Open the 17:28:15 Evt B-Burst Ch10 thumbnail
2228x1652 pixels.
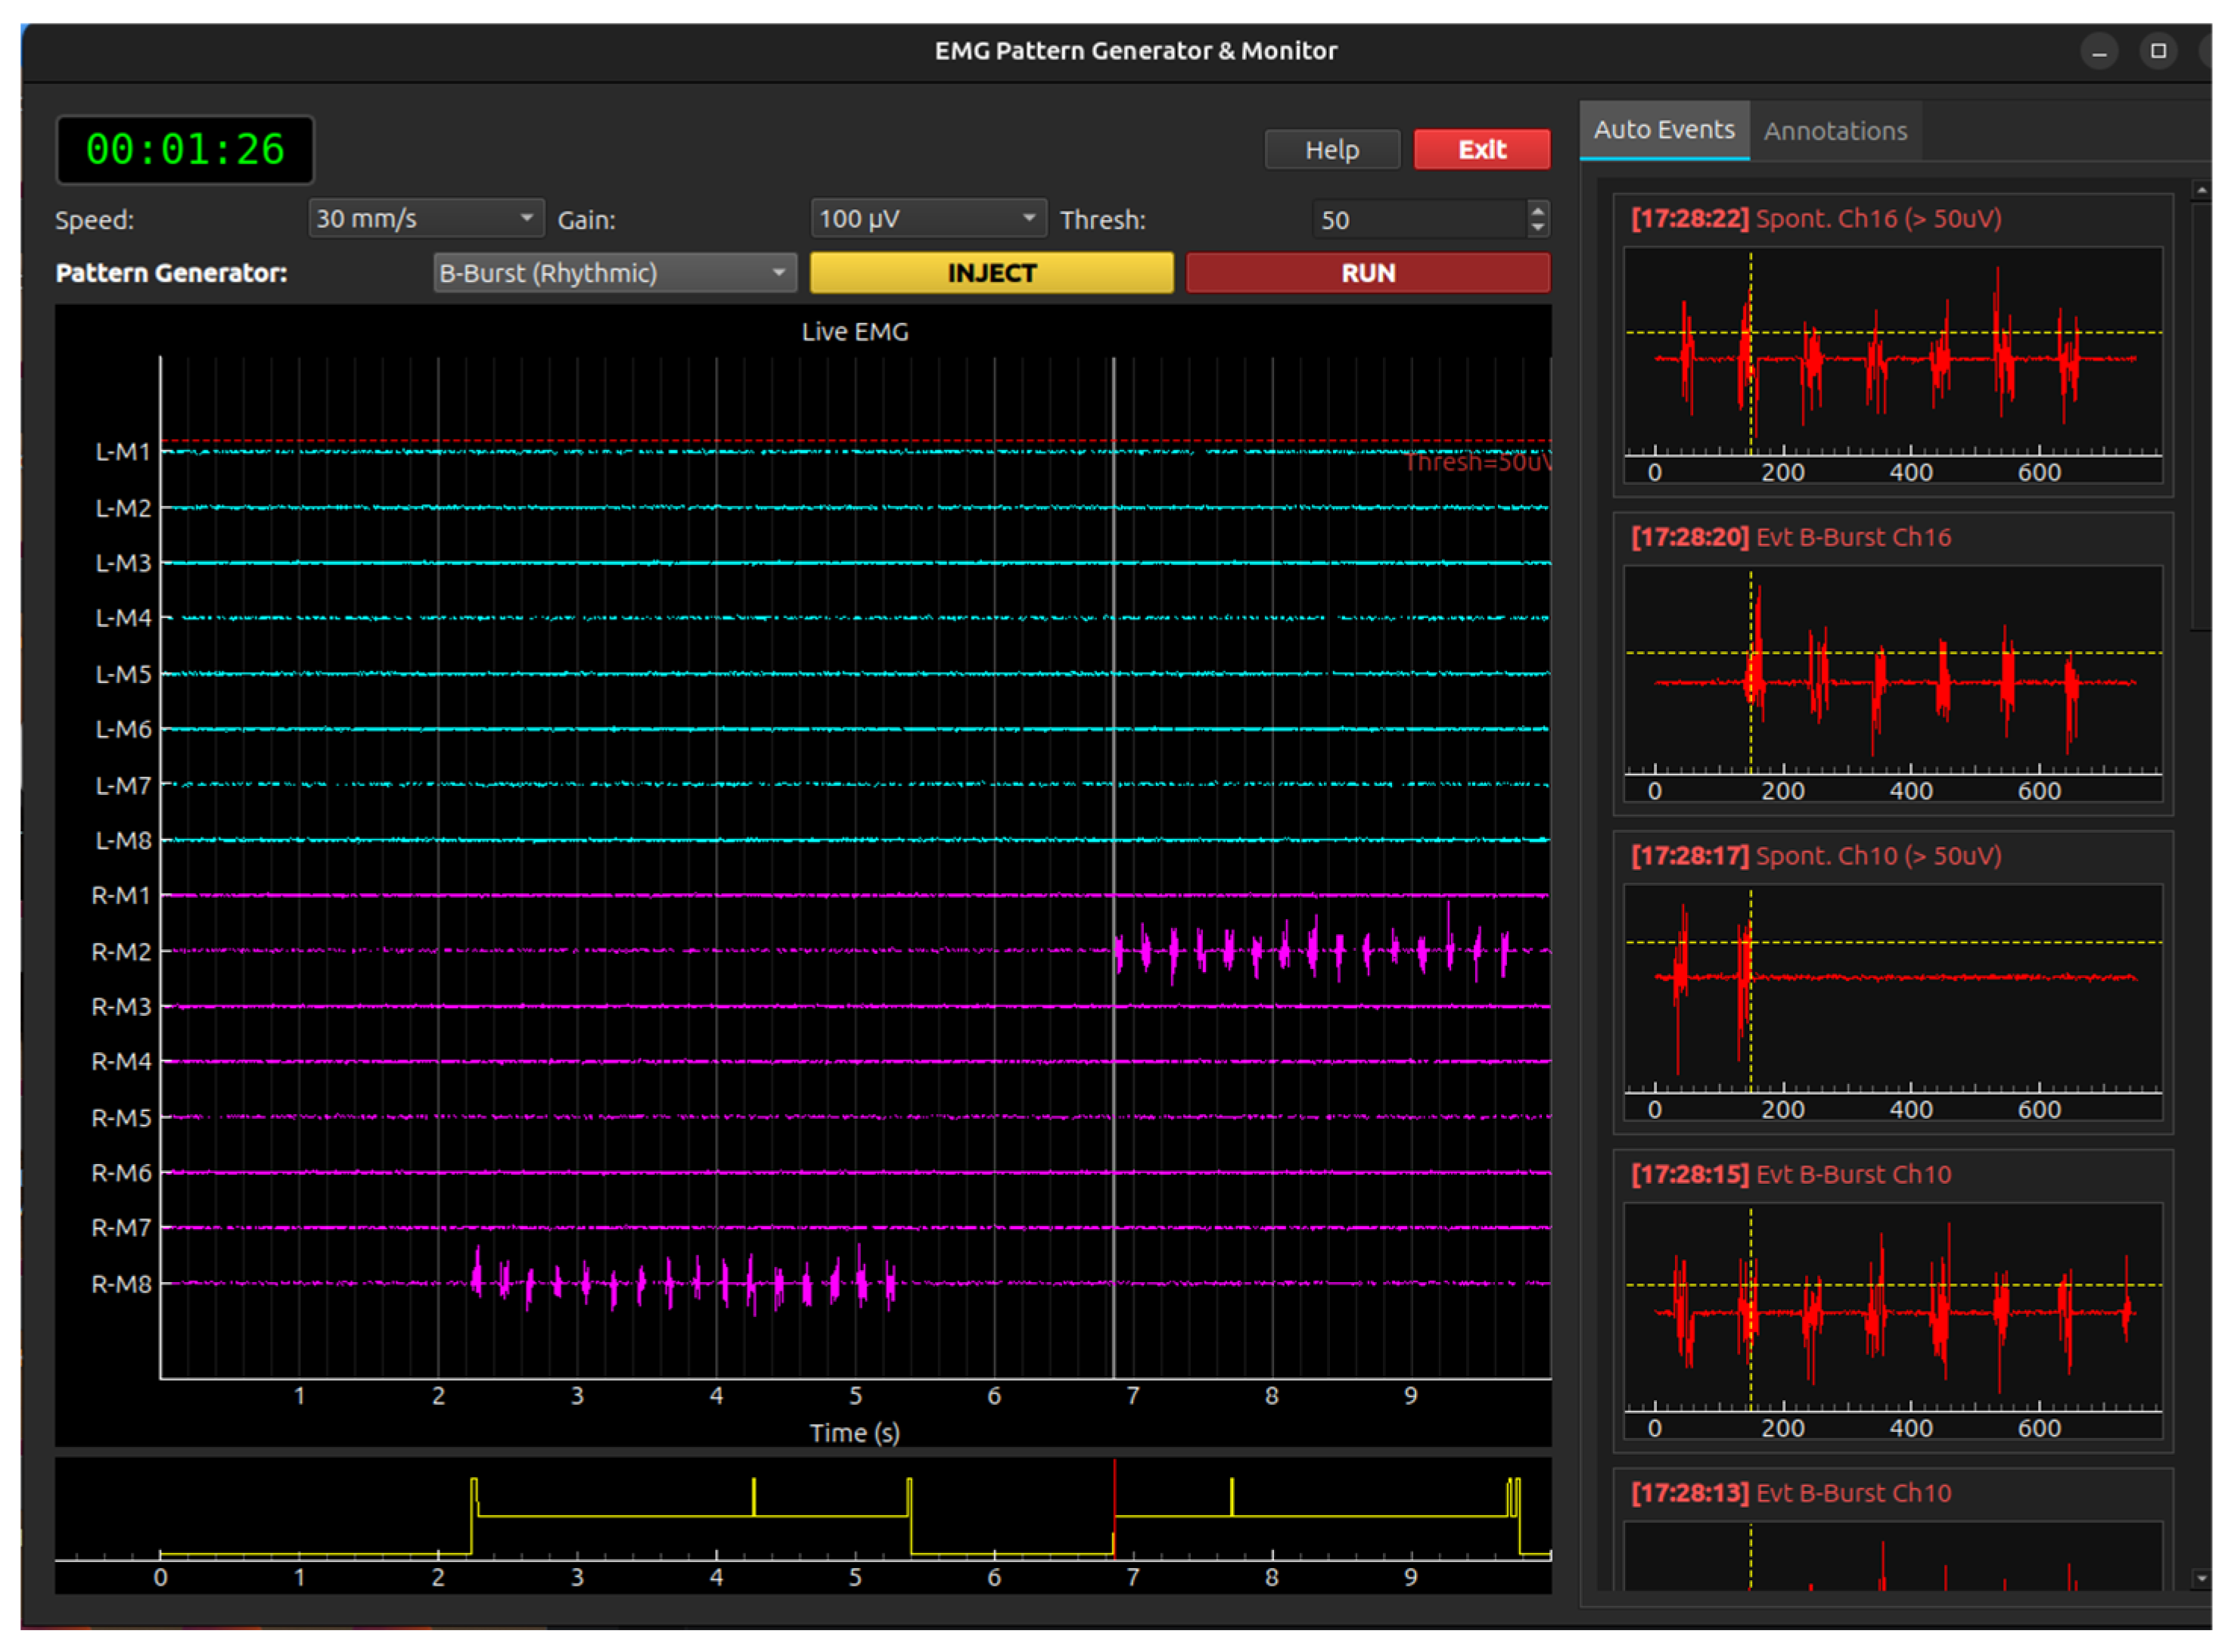[x=1892, y=1301]
